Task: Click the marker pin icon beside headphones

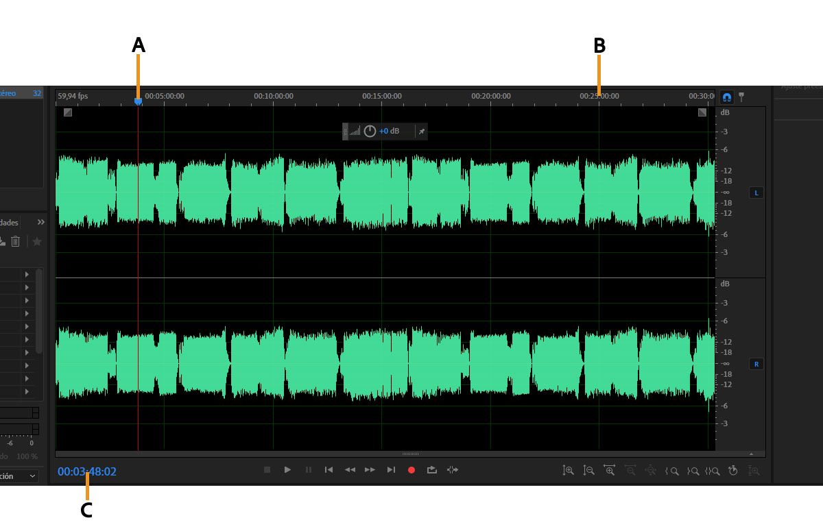Action: click(741, 97)
